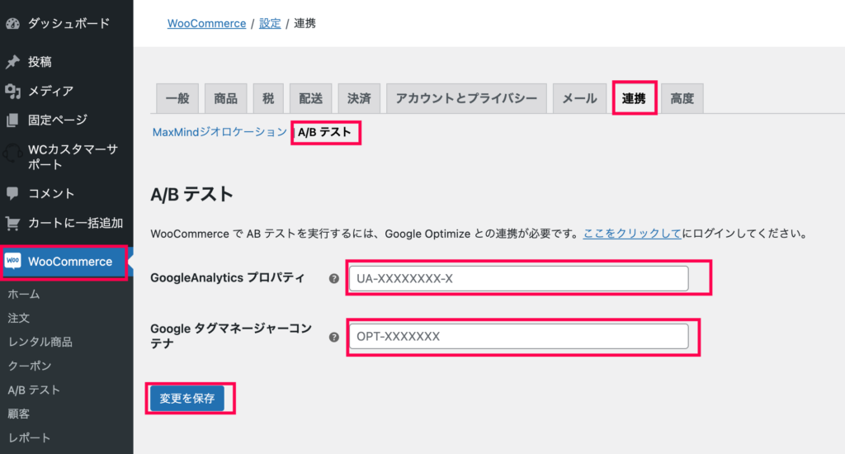Switch to the 高度 settings tab

coord(682,99)
